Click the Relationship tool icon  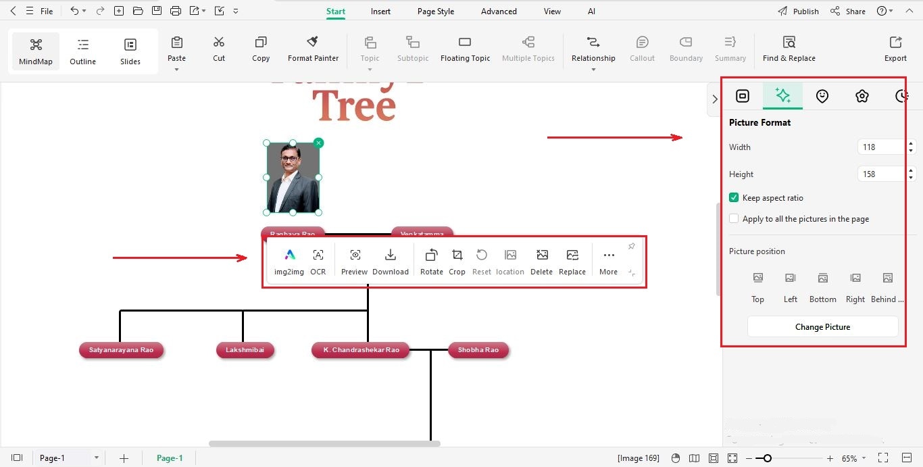pyautogui.click(x=593, y=43)
